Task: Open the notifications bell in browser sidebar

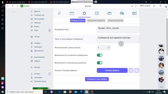Action: (x=3, y=6)
